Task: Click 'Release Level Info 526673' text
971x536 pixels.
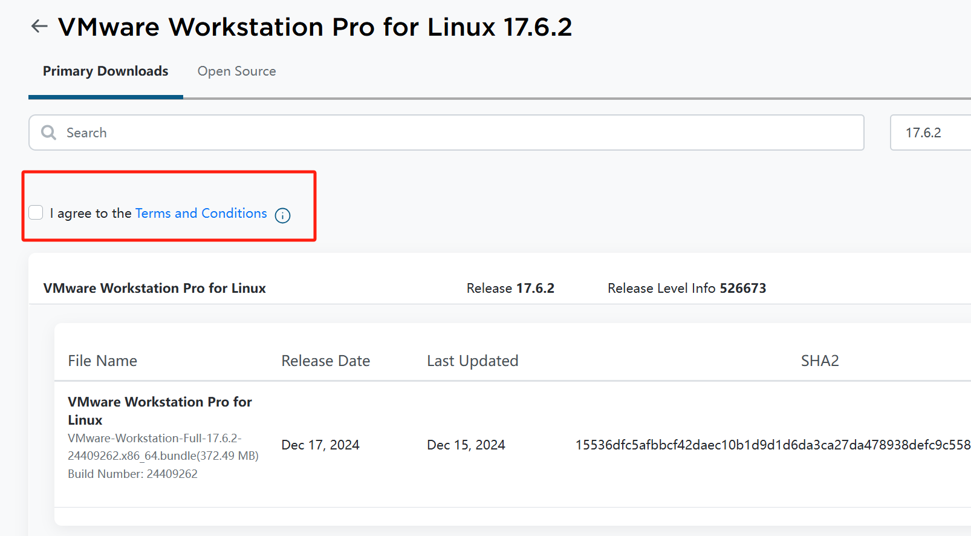Action: 687,288
